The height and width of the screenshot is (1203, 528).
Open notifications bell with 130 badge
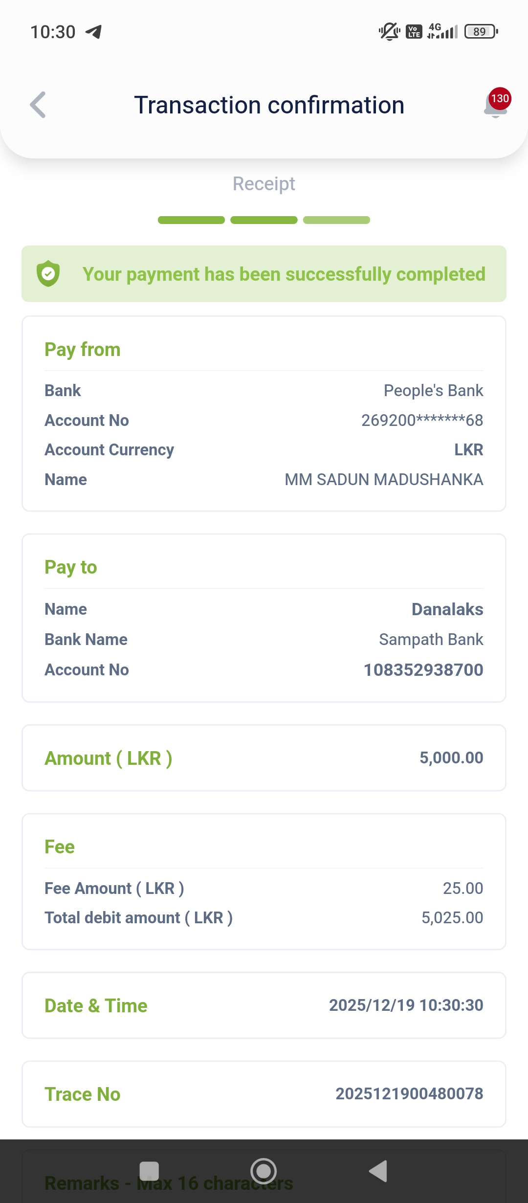(496, 104)
